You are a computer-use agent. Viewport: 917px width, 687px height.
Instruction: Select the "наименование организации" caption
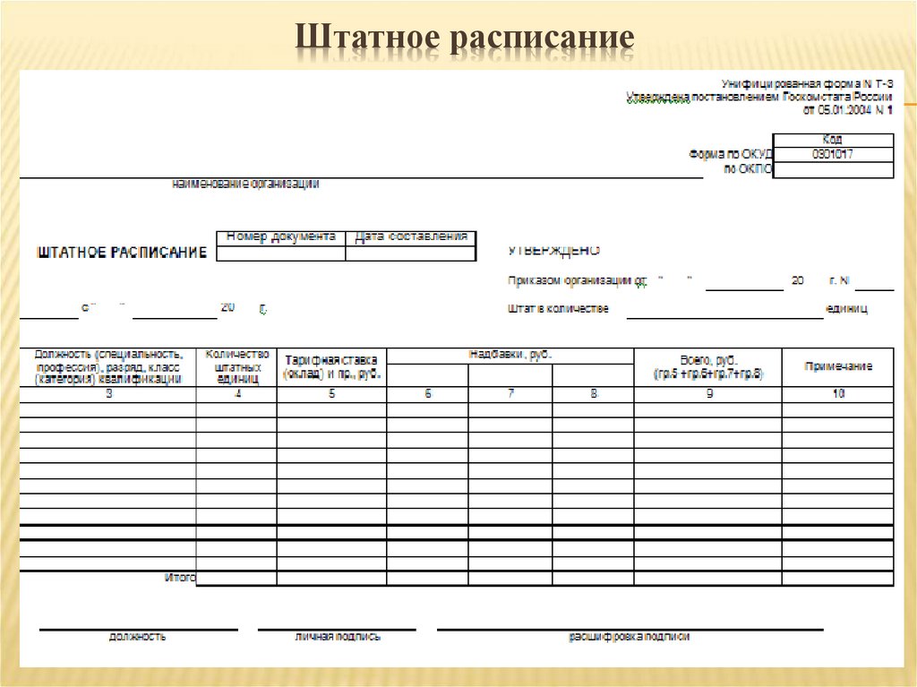(246, 185)
